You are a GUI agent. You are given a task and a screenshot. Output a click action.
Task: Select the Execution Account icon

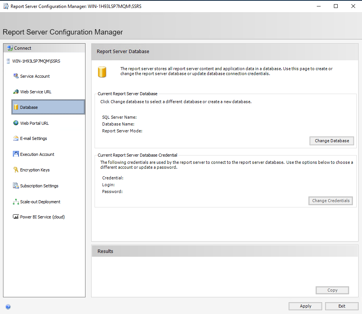tap(17, 154)
